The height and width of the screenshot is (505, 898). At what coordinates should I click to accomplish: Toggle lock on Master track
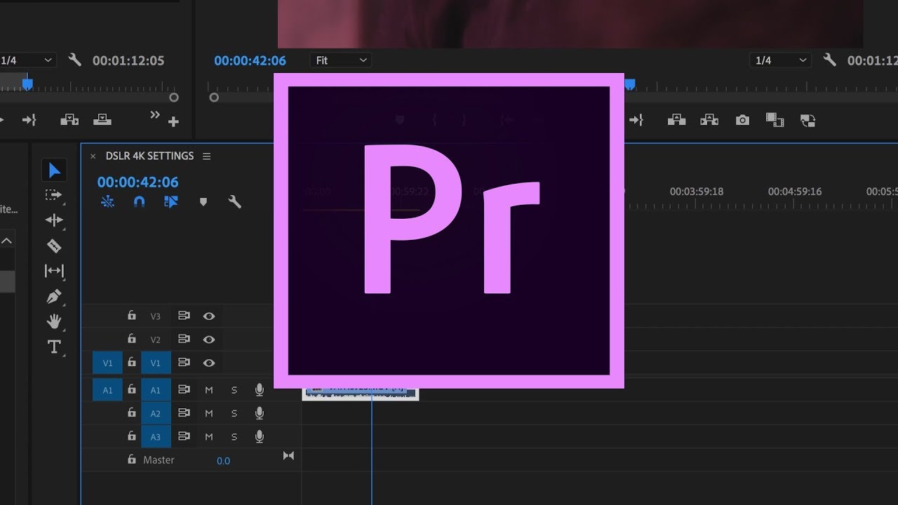pos(131,459)
